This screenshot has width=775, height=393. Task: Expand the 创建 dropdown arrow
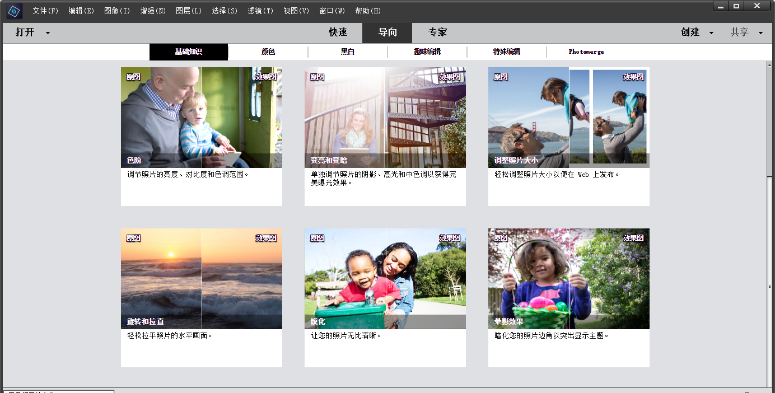(x=711, y=33)
